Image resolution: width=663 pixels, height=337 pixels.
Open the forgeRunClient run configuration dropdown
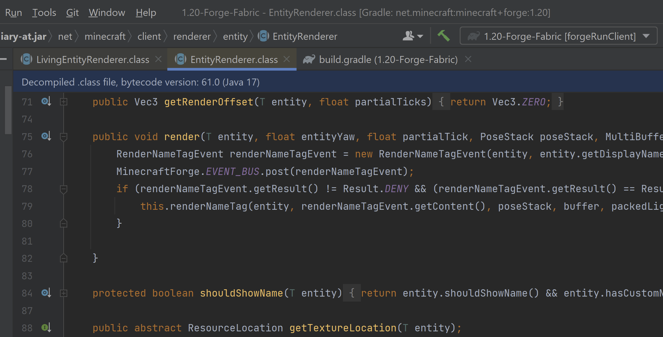(x=647, y=36)
